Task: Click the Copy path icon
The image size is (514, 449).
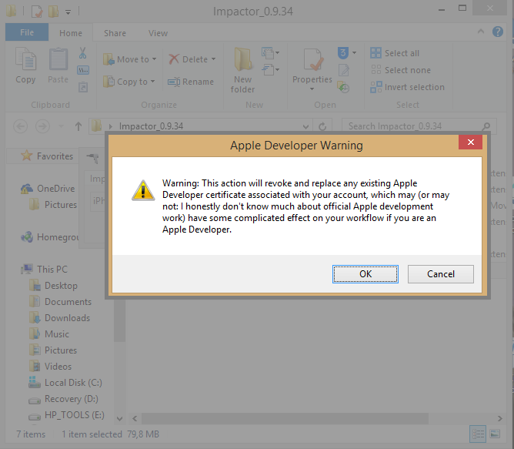Action: [x=83, y=70]
